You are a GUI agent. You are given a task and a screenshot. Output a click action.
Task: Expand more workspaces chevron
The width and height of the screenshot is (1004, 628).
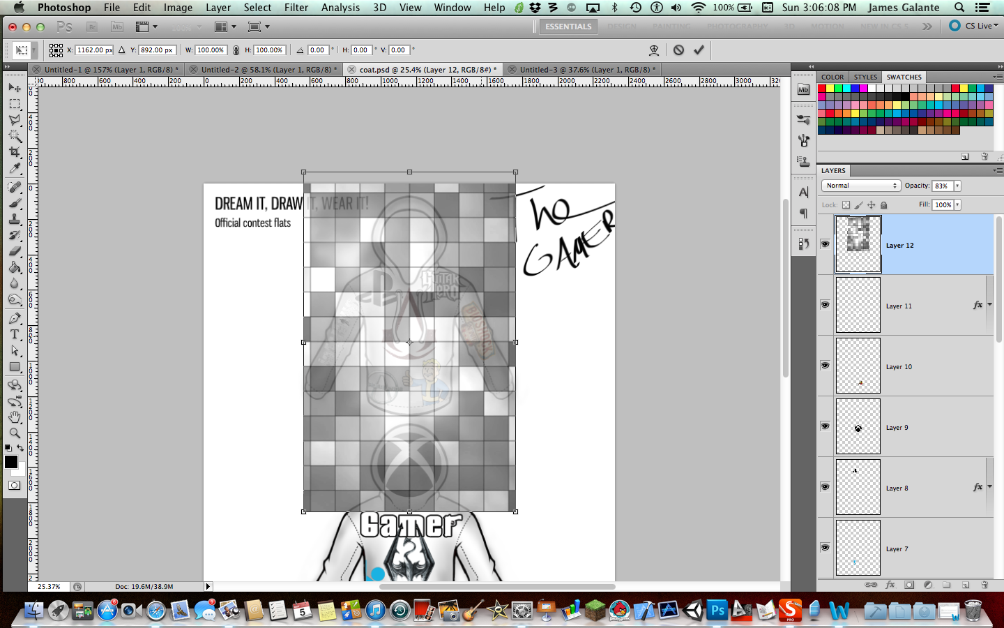(927, 27)
